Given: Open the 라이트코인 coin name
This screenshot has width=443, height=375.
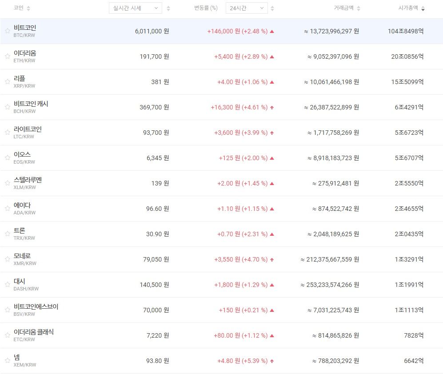Looking at the screenshot, I should tap(28, 129).
